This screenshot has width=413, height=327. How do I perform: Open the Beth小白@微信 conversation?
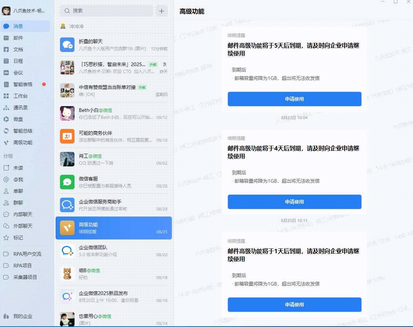pos(114,113)
